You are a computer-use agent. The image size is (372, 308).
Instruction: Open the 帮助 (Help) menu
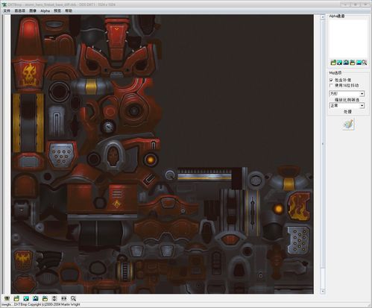point(69,10)
